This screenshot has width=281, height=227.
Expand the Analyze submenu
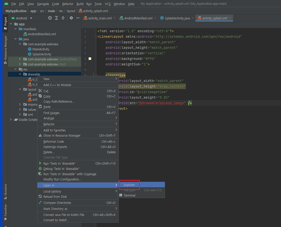click(x=78, y=118)
